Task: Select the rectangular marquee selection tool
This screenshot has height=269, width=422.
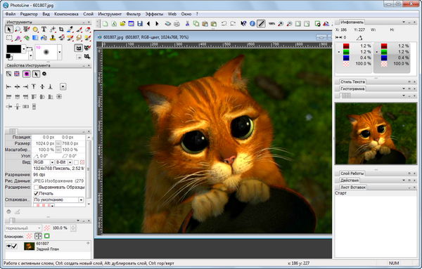Action: [9, 38]
